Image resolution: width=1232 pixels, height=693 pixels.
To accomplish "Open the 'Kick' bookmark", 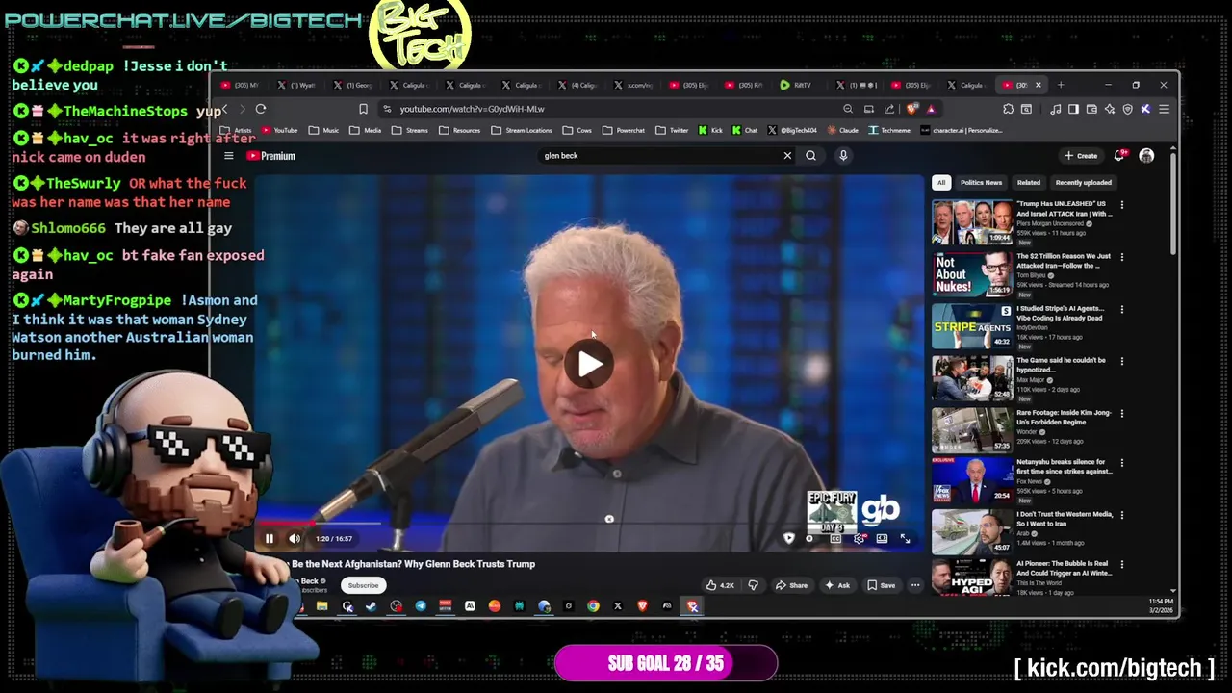I will [711, 130].
